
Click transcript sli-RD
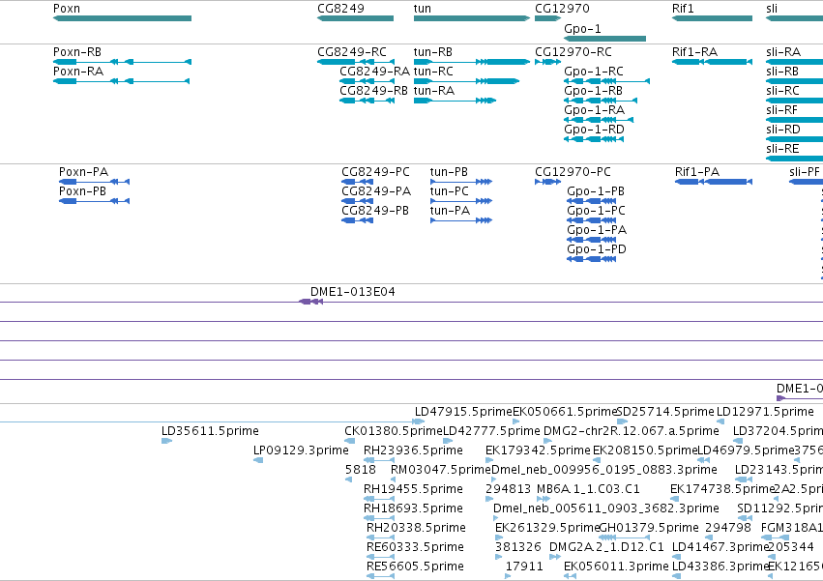(x=783, y=130)
